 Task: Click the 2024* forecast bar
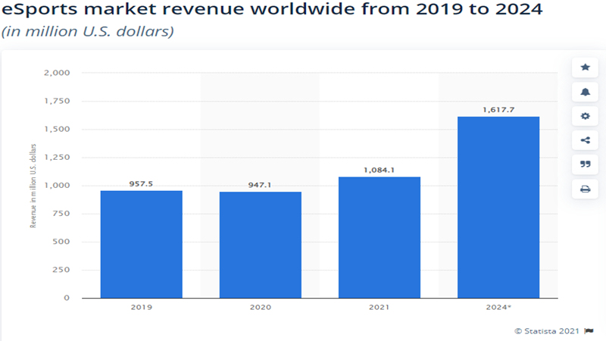[x=498, y=207]
